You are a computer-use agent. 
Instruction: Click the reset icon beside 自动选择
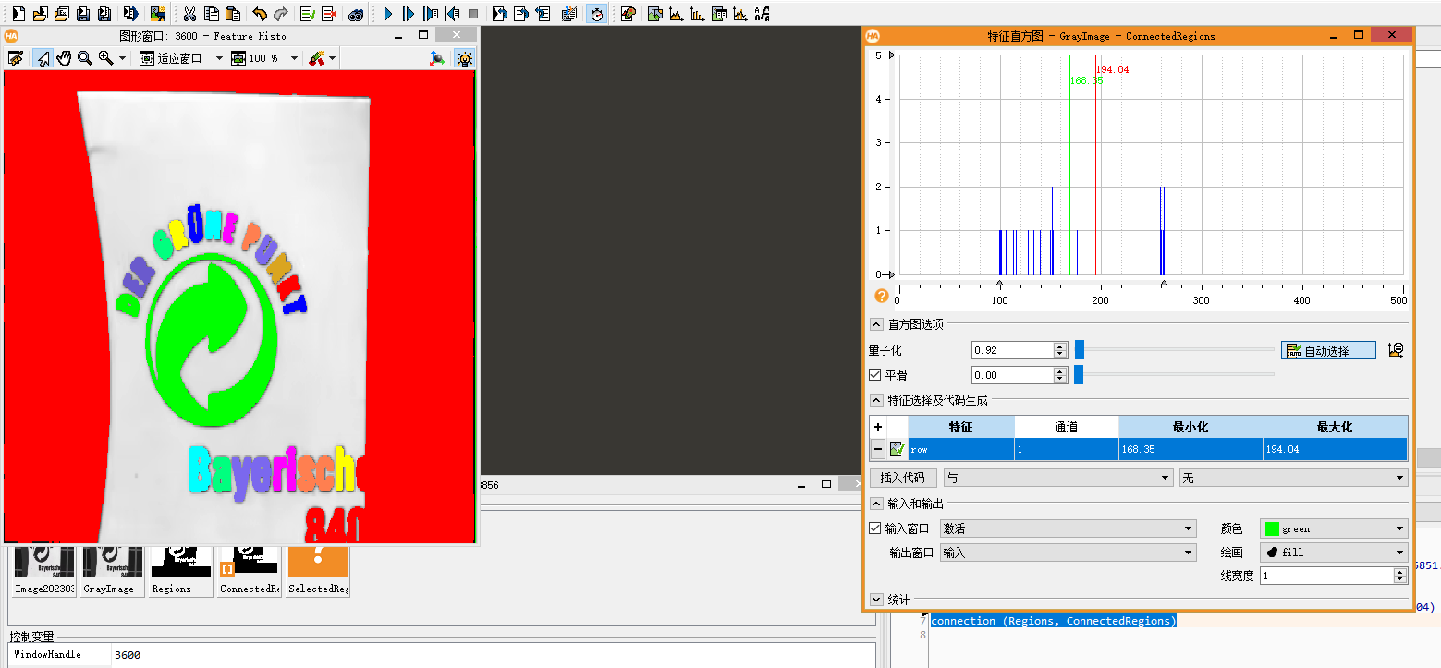(1396, 350)
